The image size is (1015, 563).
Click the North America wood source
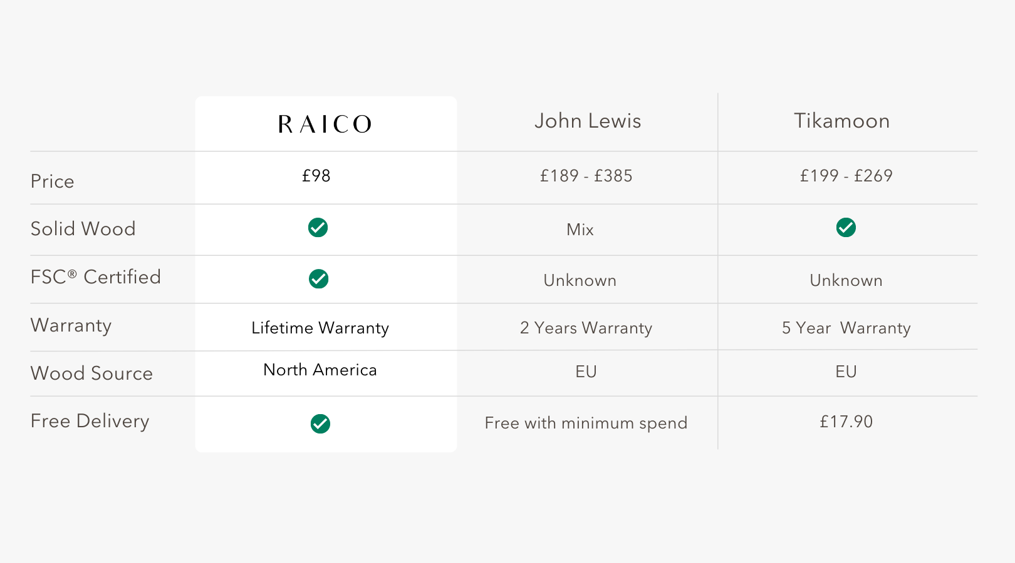click(x=320, y=370)
